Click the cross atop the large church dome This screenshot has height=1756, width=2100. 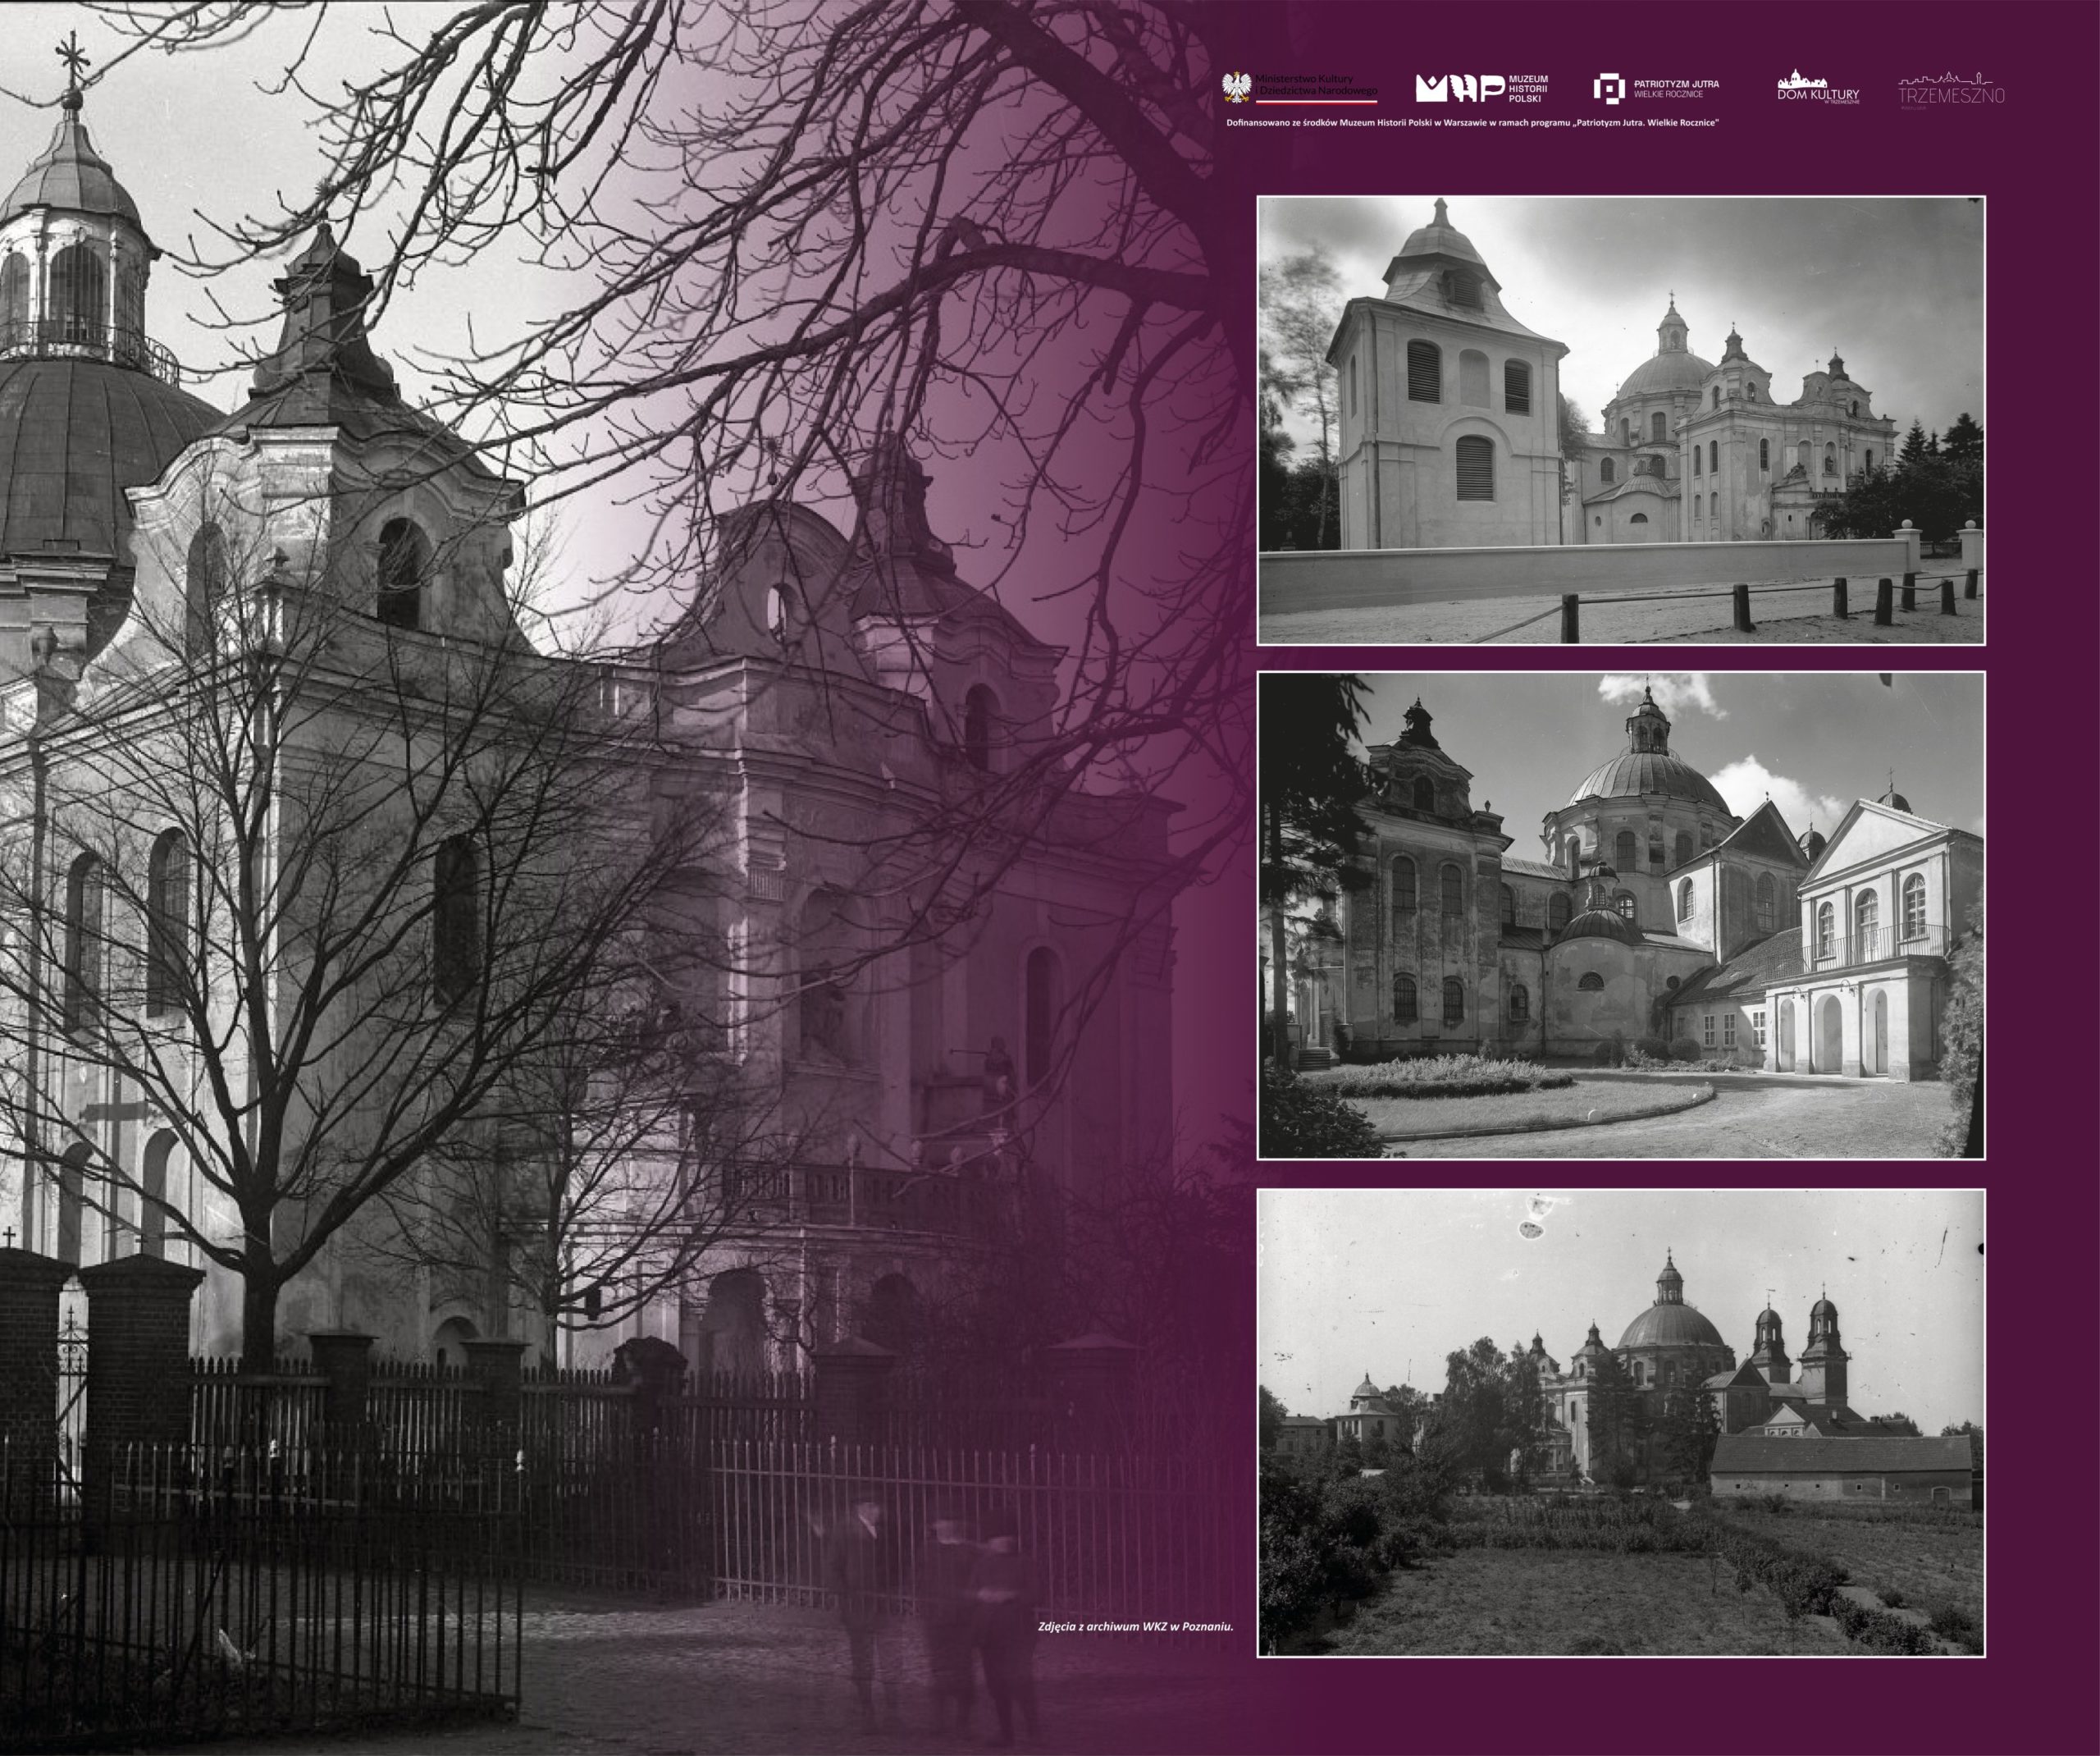coord(71,55)
